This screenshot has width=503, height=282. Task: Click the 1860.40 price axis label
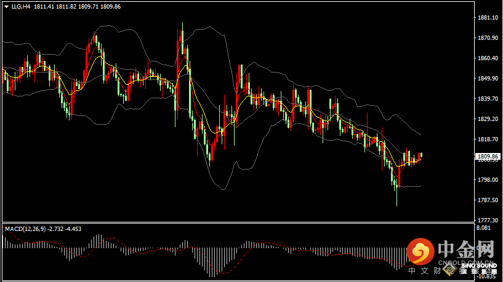(x=488, y=58)
